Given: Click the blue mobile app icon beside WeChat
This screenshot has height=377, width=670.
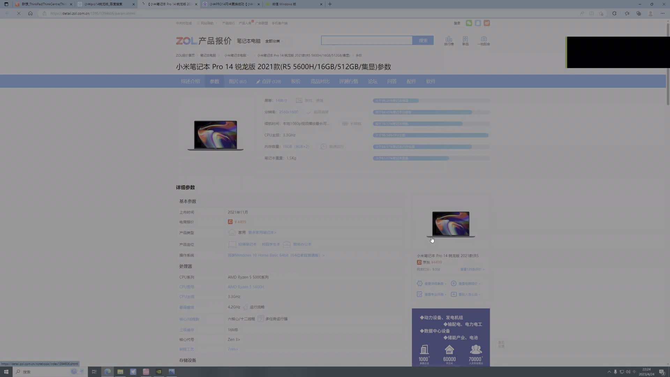Looking at the screenshot, I should point(478,23).
